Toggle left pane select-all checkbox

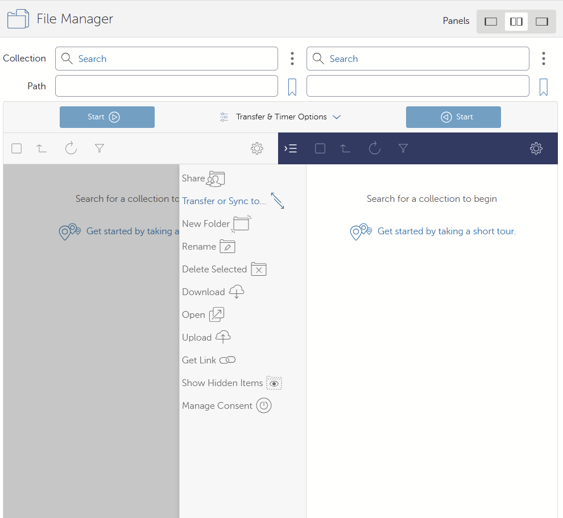(16, 148)
